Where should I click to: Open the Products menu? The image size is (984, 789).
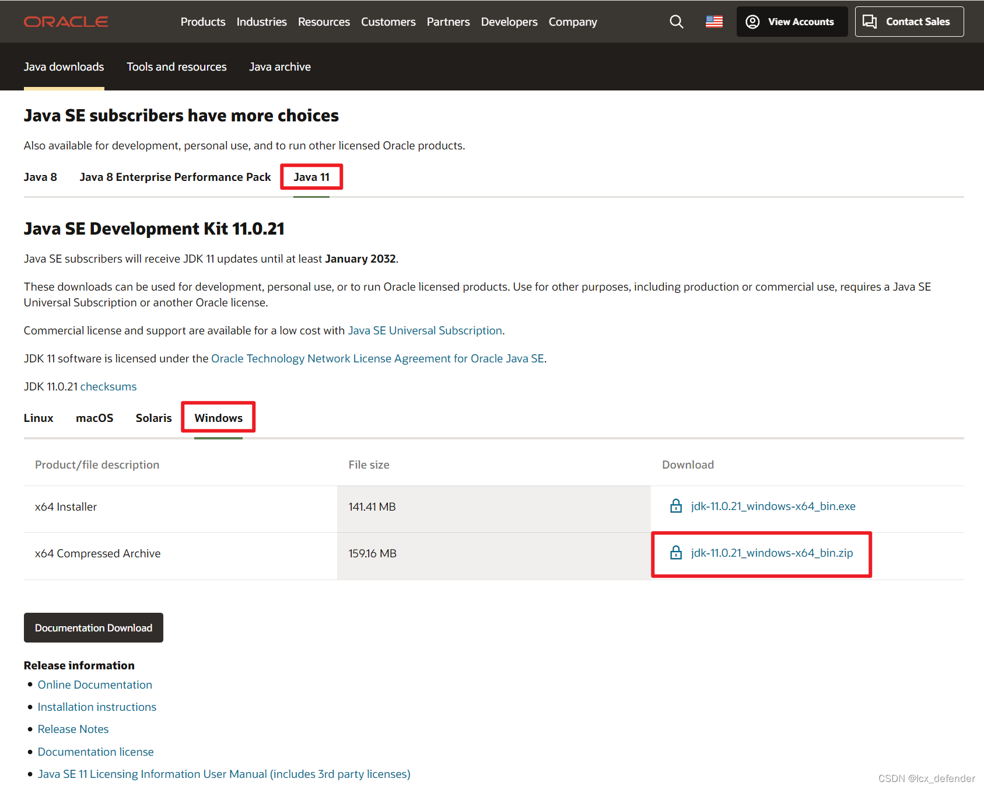[x=203, y=22]
